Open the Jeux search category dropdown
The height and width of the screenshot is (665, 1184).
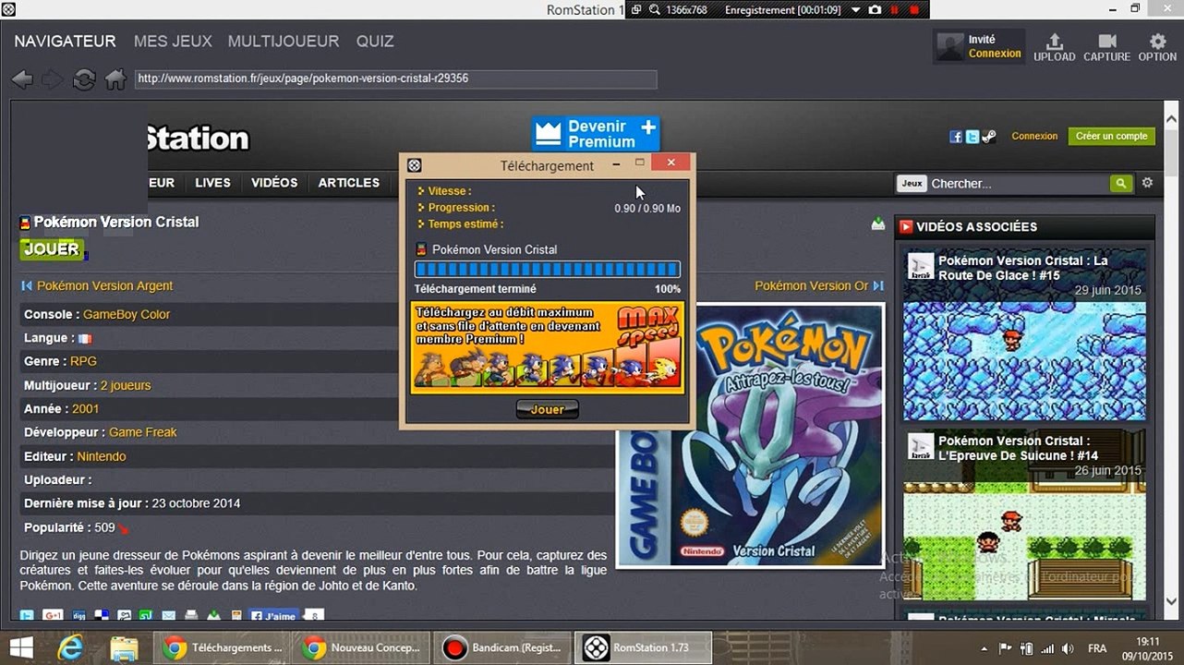912,183
